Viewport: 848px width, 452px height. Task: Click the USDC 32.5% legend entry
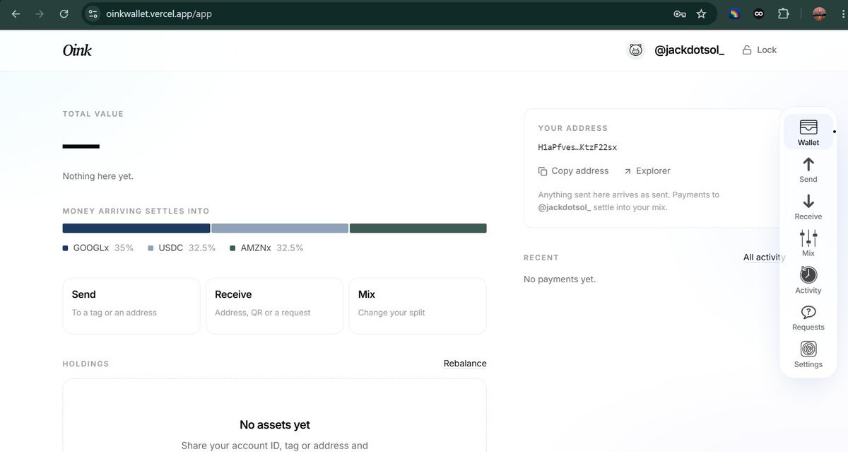coord(182,248)
